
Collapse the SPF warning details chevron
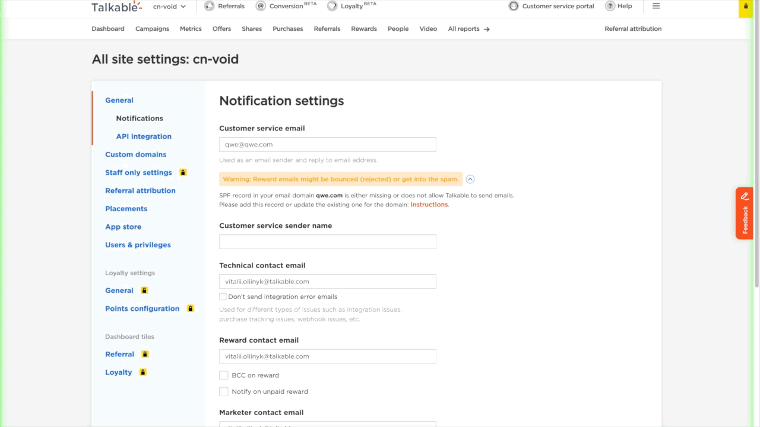[x=470, y=179]
